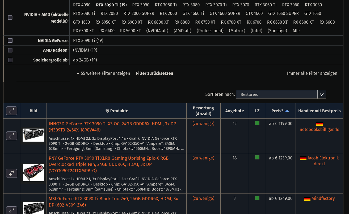Toggle AMD Radeon filter checkbox
This screenshot has height=214, width=349.
coord(10,50)
